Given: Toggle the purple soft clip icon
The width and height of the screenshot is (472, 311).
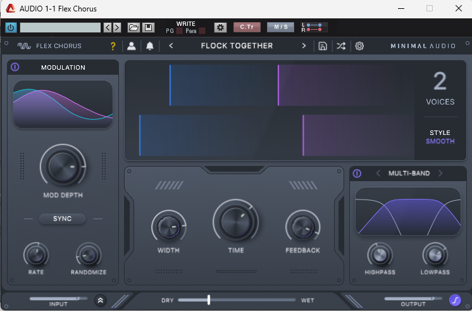Looking at the screenshot, I should pyautogui.click(x=455, y=300).
